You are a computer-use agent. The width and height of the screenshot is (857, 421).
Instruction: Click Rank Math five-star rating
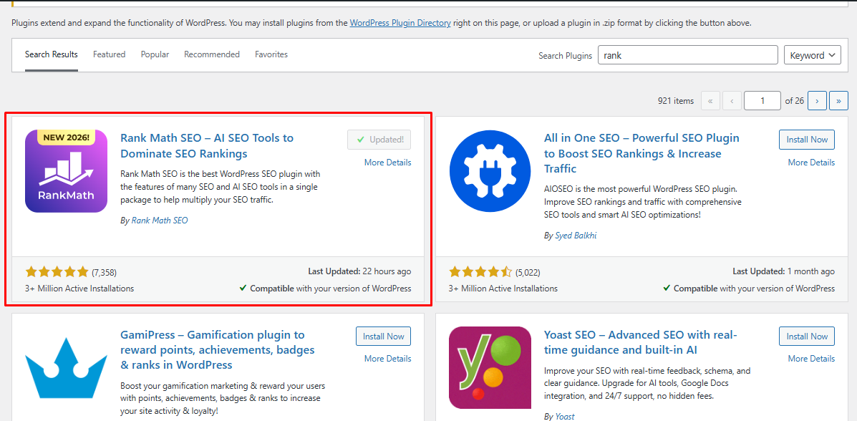[57, 272]
